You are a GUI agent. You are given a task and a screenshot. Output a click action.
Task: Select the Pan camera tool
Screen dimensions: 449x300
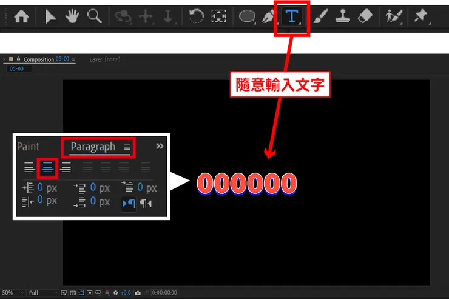[x=146, y=16]
